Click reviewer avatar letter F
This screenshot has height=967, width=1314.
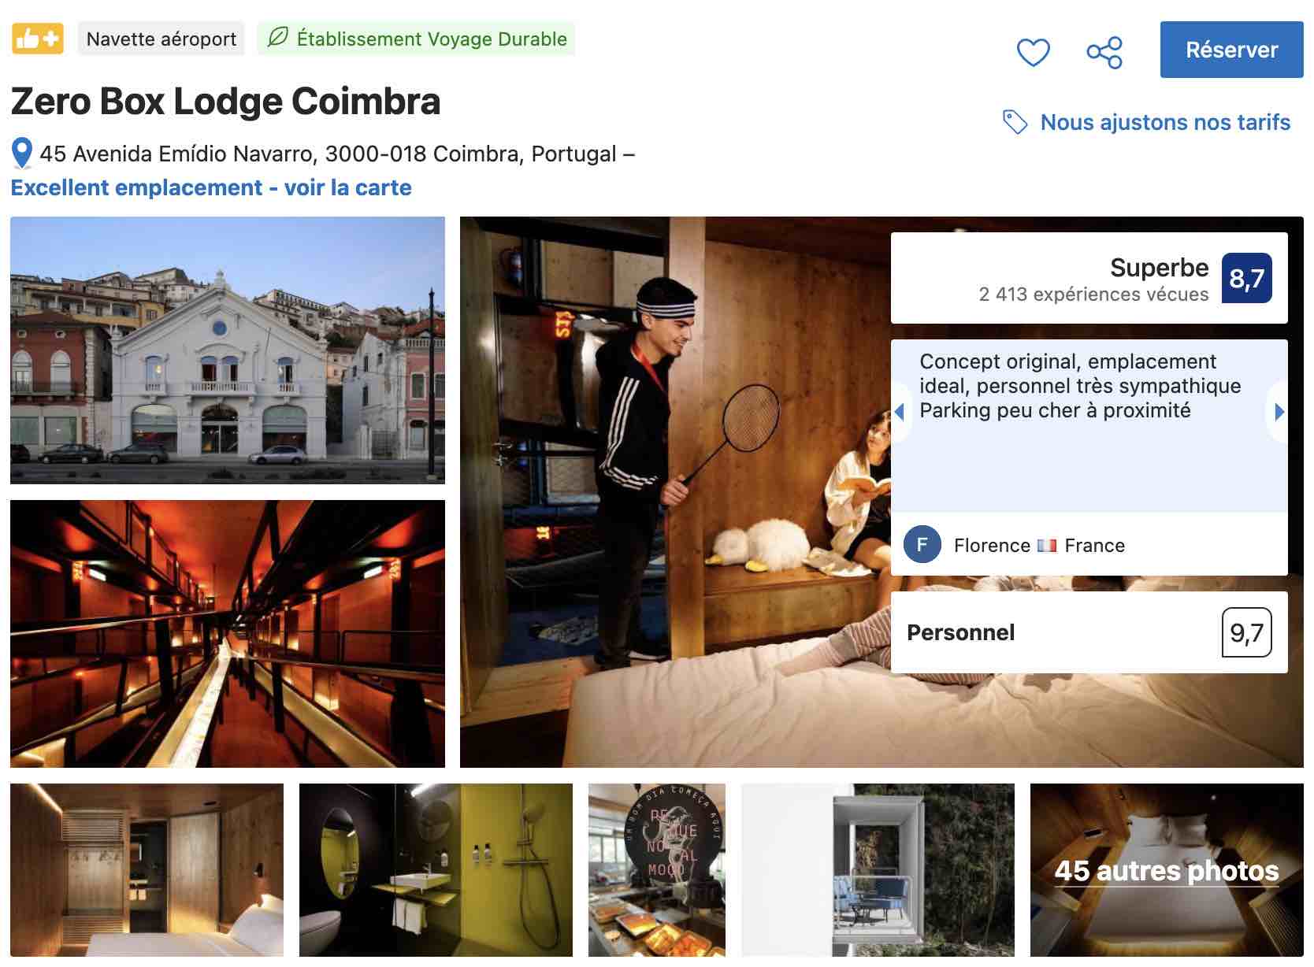click(x=922, y=545)
